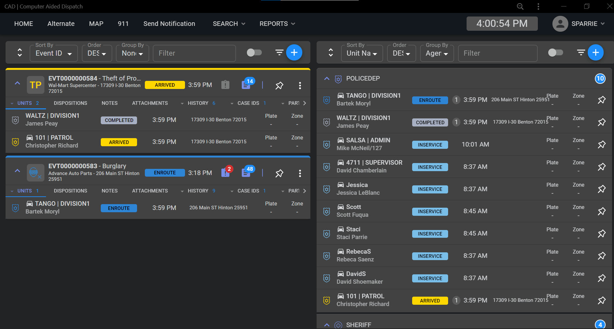
Task: Pin the Staci Parrie unit
Action: (601, 234)
